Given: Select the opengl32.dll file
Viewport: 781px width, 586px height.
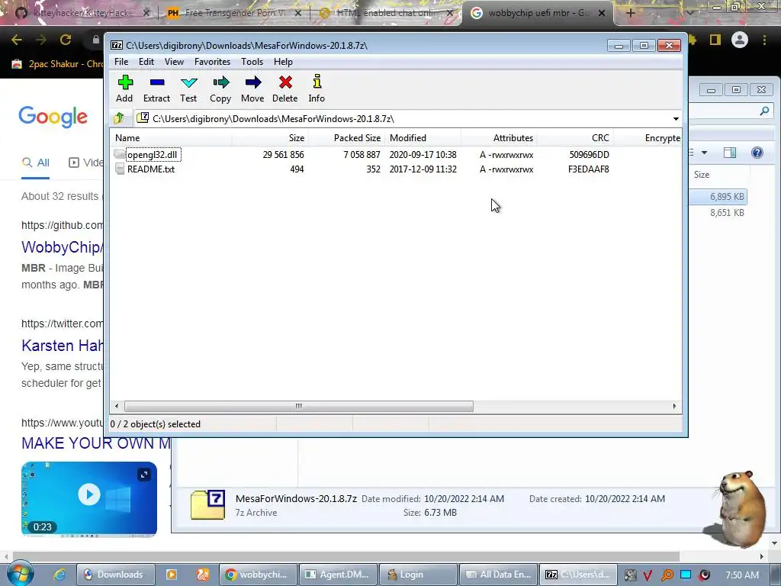Looking at the screenshot, I should [x=152, y=154].
